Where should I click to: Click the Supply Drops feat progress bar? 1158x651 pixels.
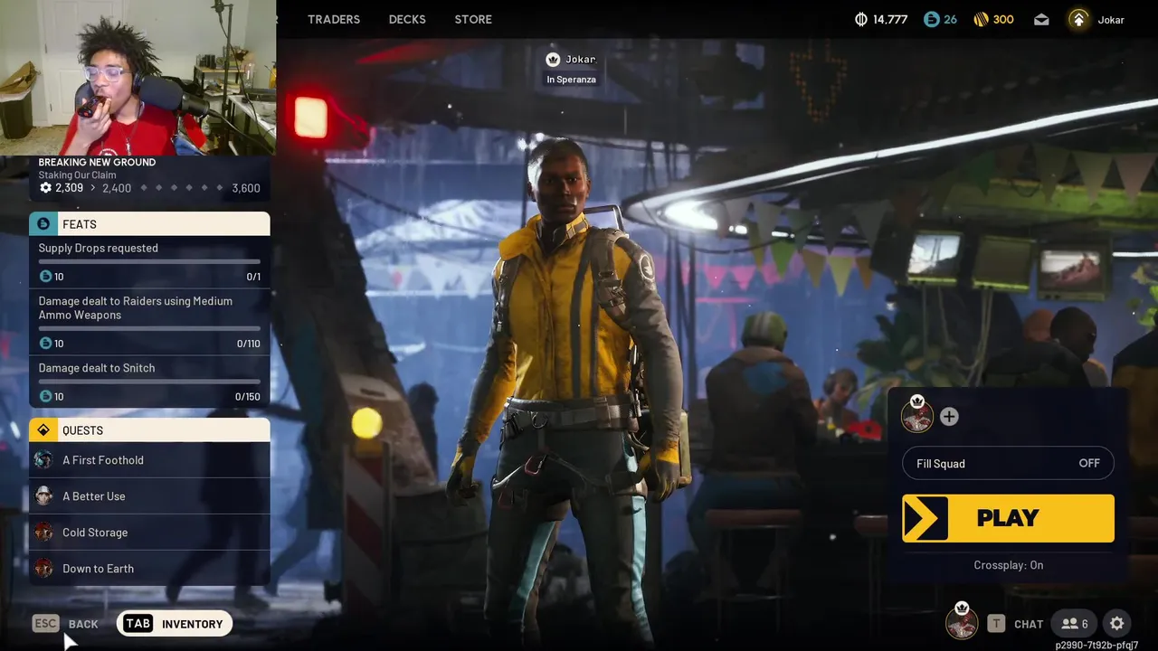149,261
